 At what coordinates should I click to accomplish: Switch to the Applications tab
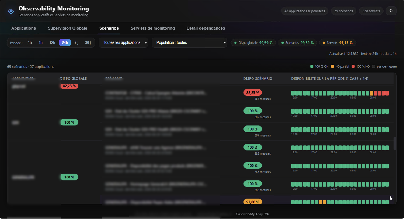23,28
